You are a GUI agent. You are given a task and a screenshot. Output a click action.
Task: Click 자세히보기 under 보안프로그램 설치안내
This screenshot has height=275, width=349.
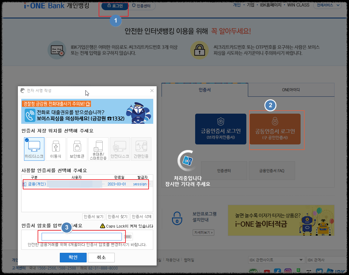(x=203, y=233)
